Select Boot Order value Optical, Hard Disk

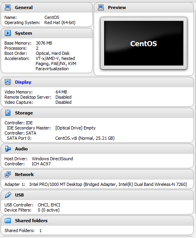pyautogui.click(x=53, y=53)
